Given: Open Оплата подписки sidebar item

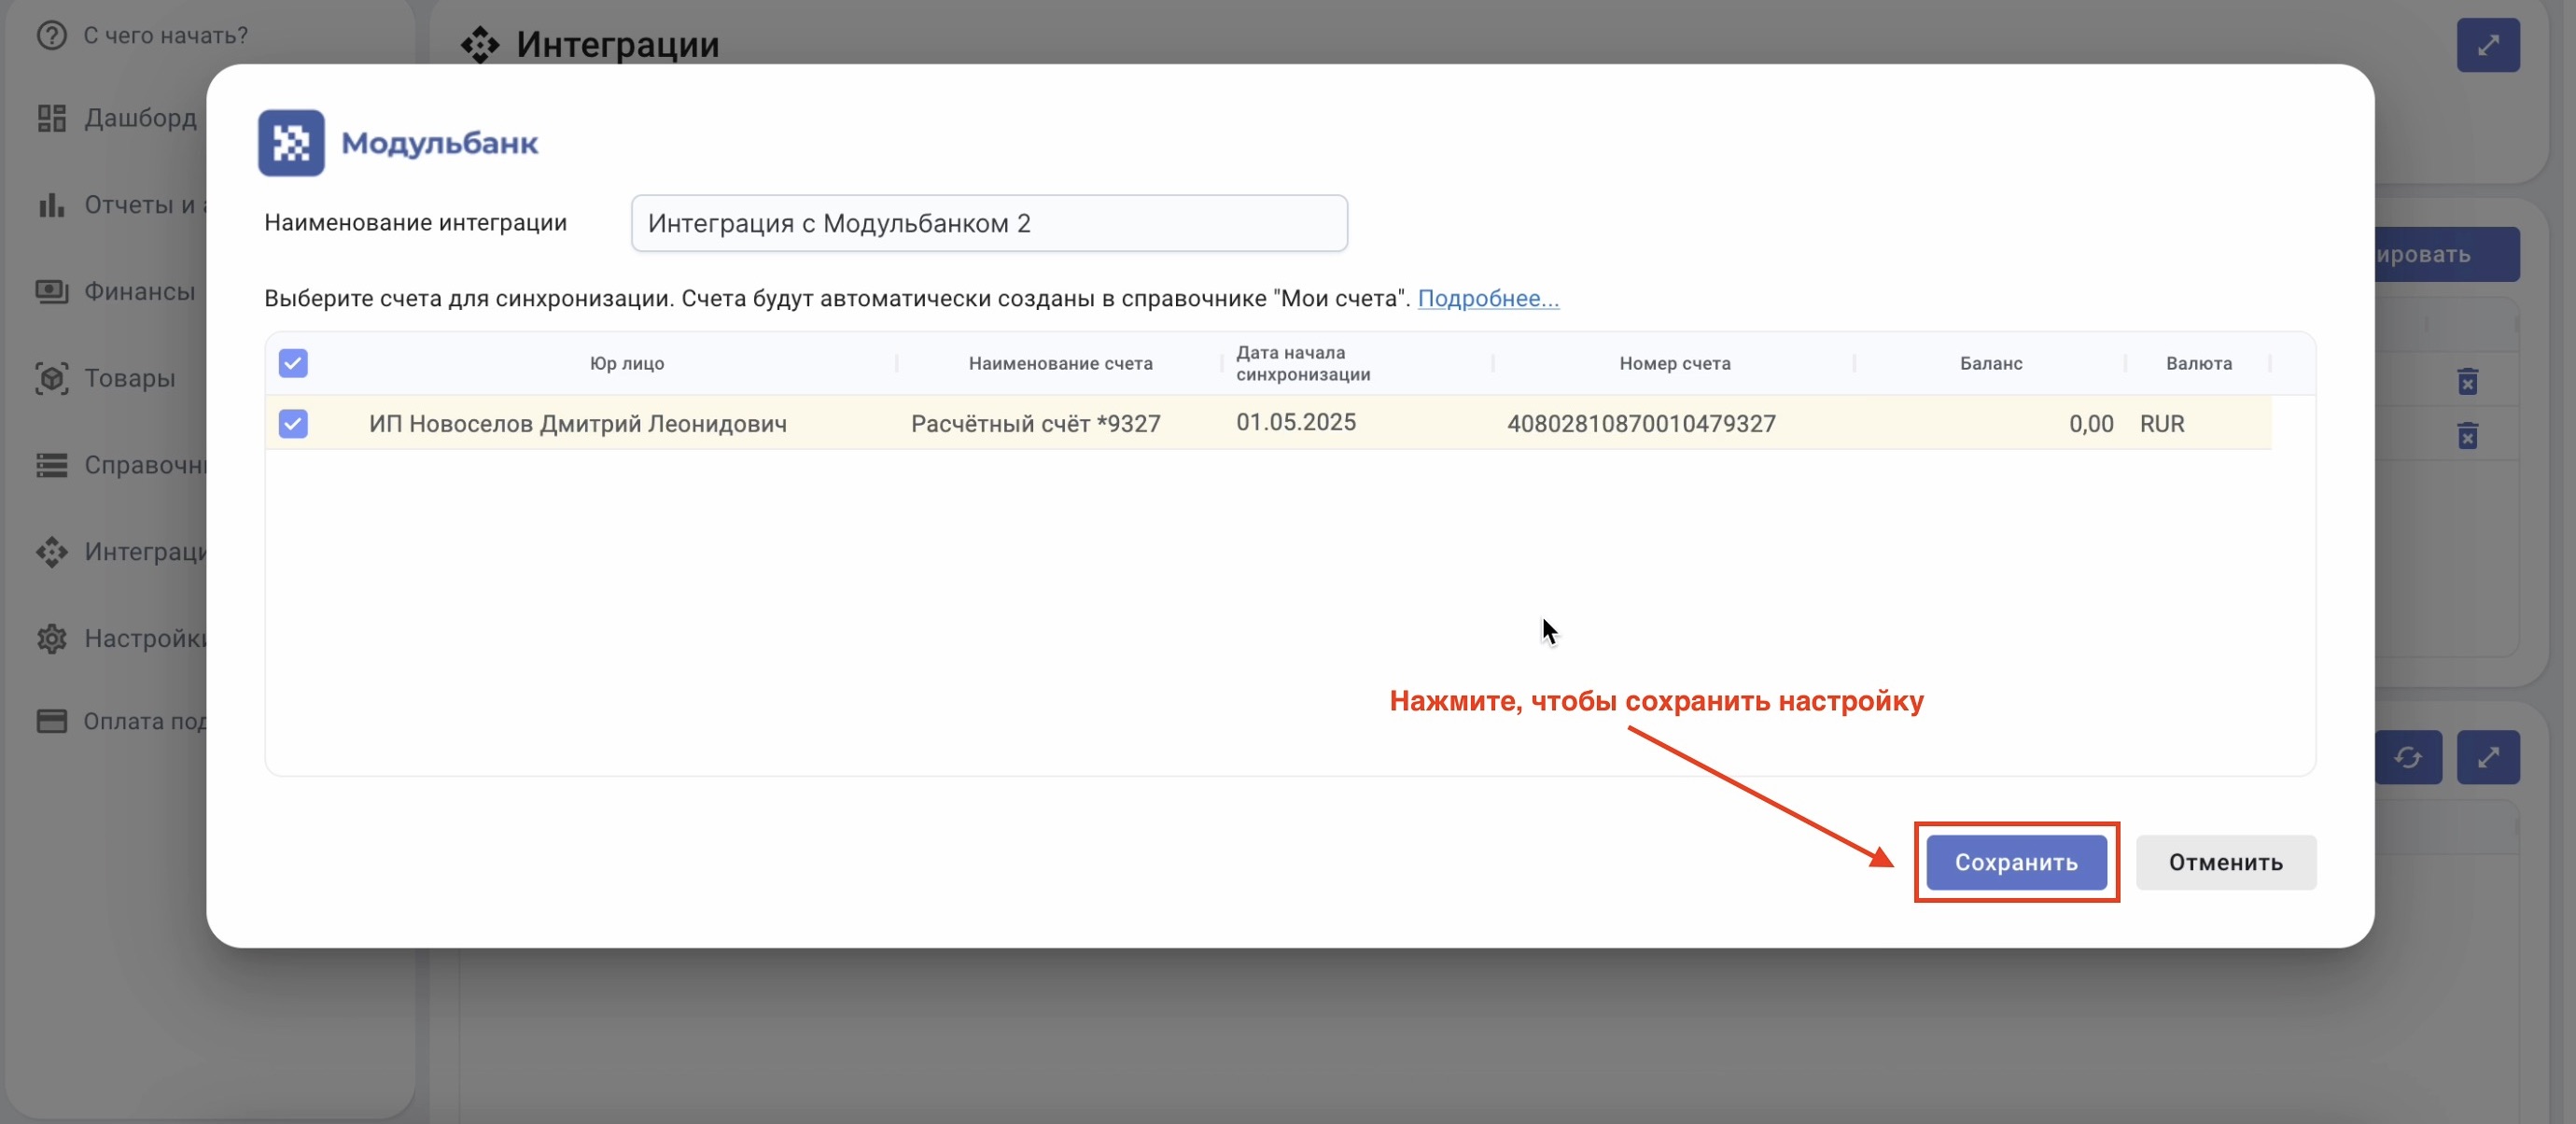Looking at the screenshot, I should pyautogui.click(x=144, y=721).
